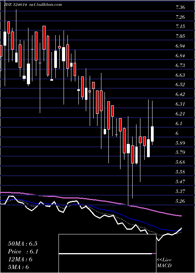Click the '50MA : 6.5' readout
This screenshot has width=195, height=273.
[23, 244]
